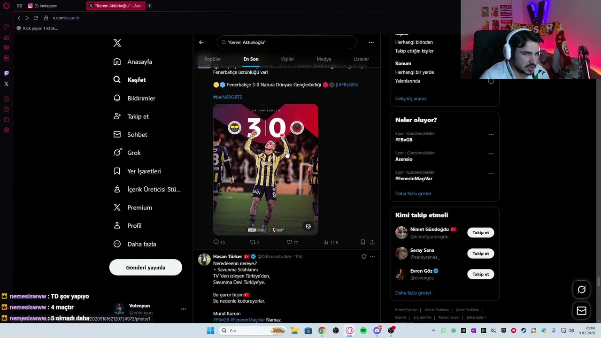Open the Premium page
Screen dimensions: 601x338
(x=133, y=207)
